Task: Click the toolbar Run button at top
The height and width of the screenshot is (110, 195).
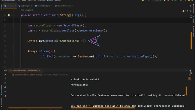Action: tap(165, 1)
